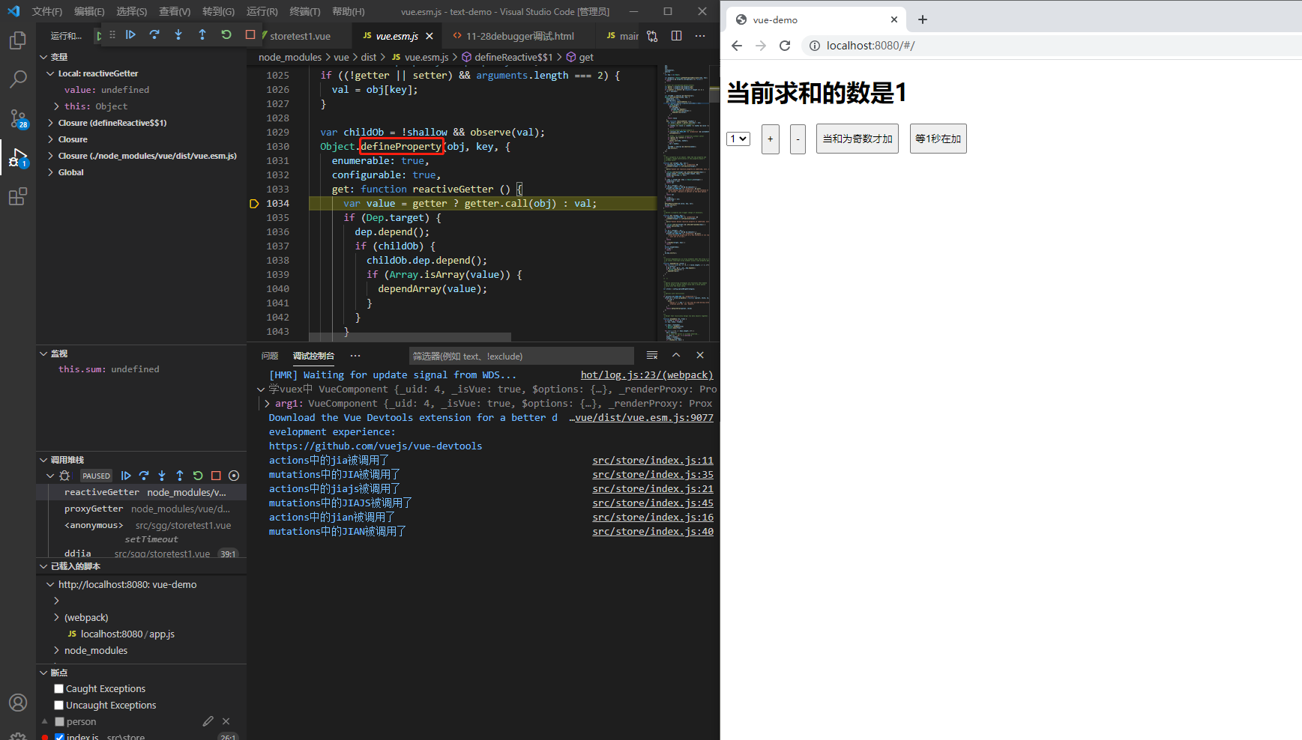Open Source Control view with 28 badge
1302x740 pixels.
tap(18, 118)
